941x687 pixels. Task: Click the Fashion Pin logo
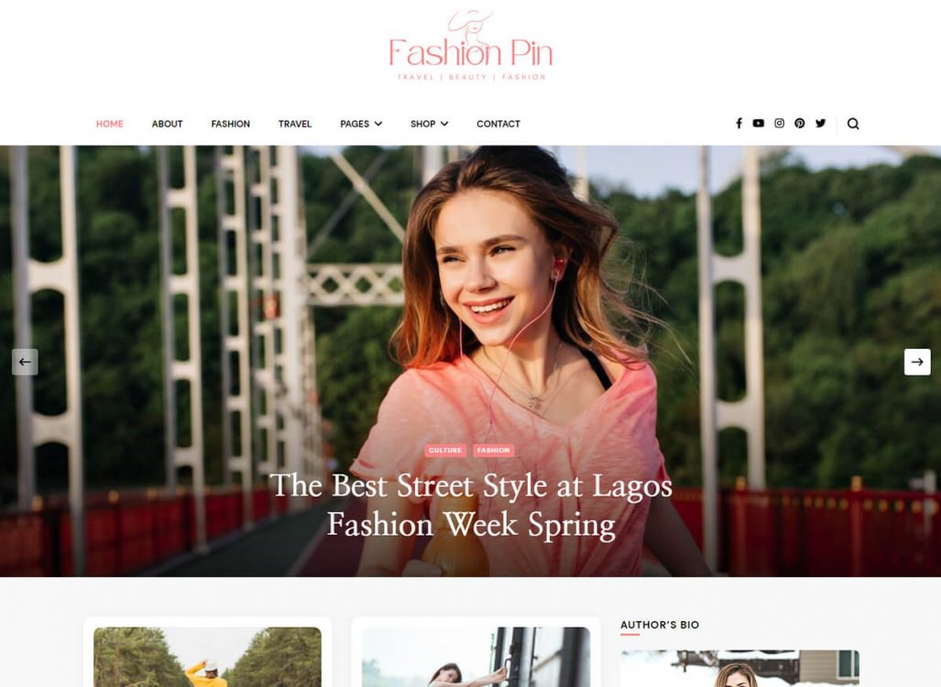tap(471, 46)
